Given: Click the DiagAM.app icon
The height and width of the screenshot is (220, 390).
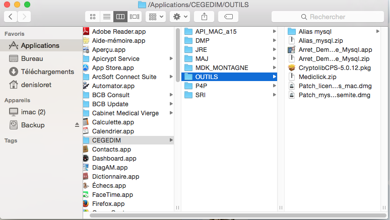Looking at the screenshot, I should (86, 167).
